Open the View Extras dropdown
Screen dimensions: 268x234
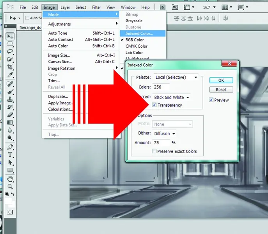click(x=189, y=7)
